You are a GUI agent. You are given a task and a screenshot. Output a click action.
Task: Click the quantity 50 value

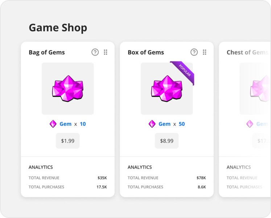(x=182, y=124)
